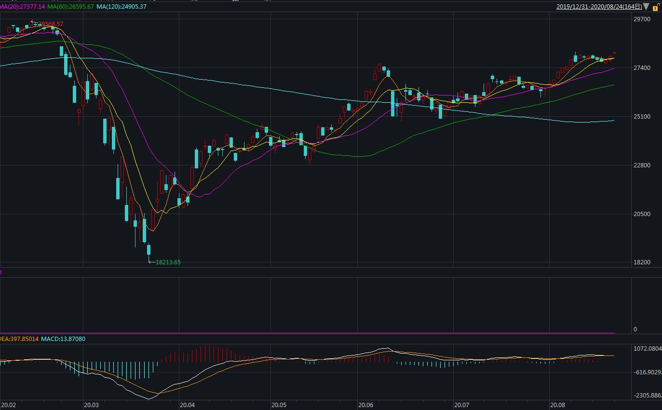Open the 2019/12/31-2020/08/24 date range link
This screenshot has height=410, width=662.
tap(599, 7)
